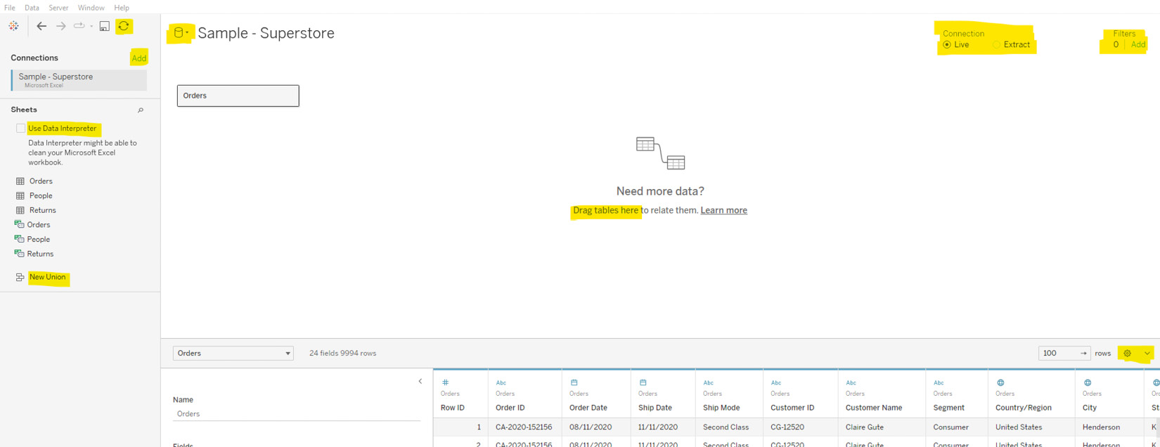Expand the dropdown arrow beside the gear icon
Screen dimensions: 1160x447
click(1147, 354)
